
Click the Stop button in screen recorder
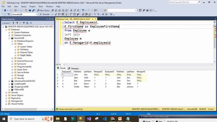click(x=159, y=121)
